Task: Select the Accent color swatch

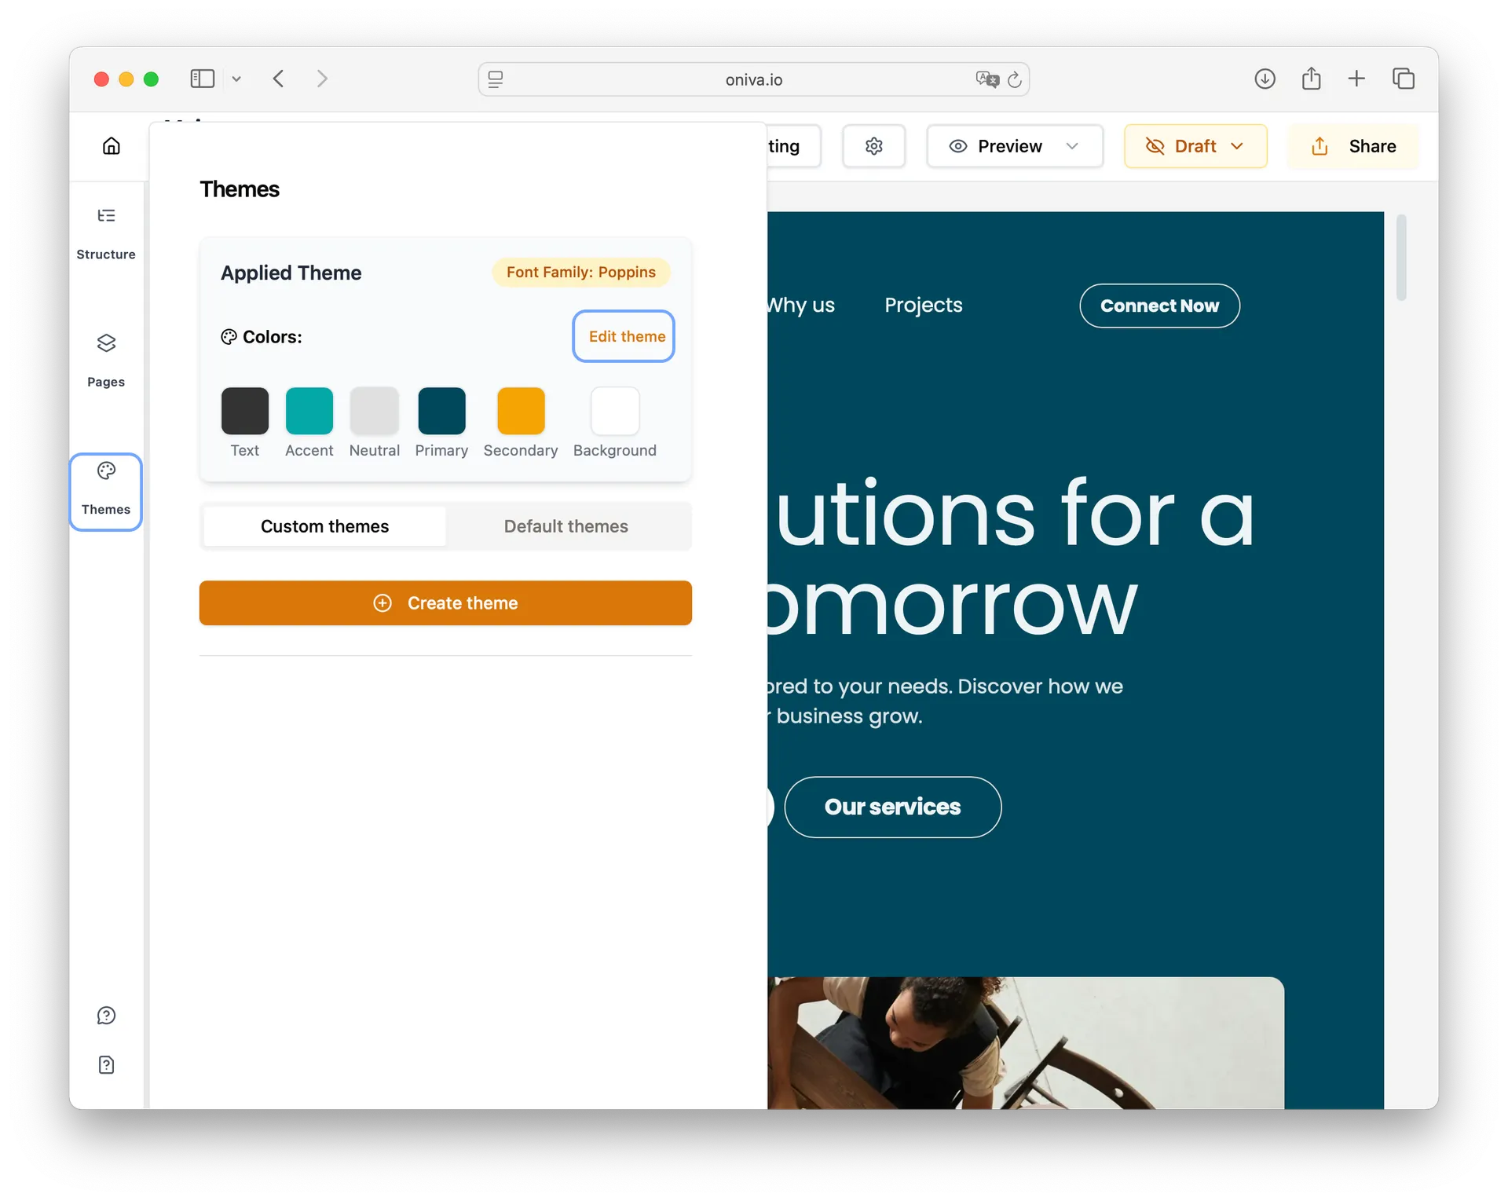Action: point(309,411)
